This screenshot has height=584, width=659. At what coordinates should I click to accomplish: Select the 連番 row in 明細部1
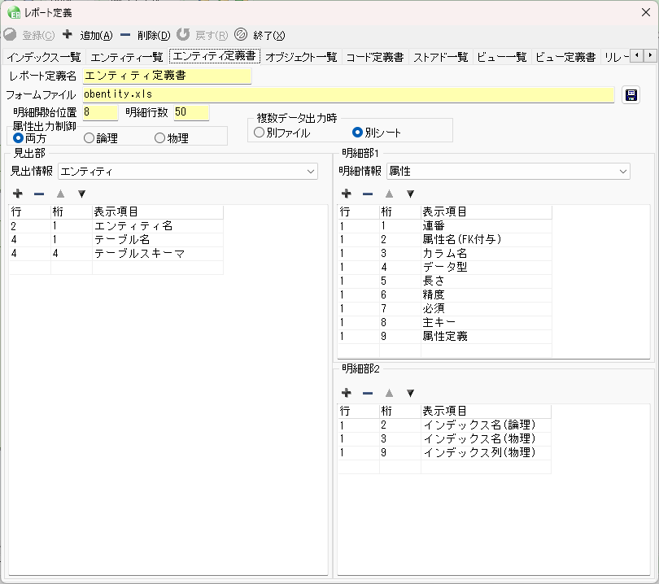click(445, 226)
